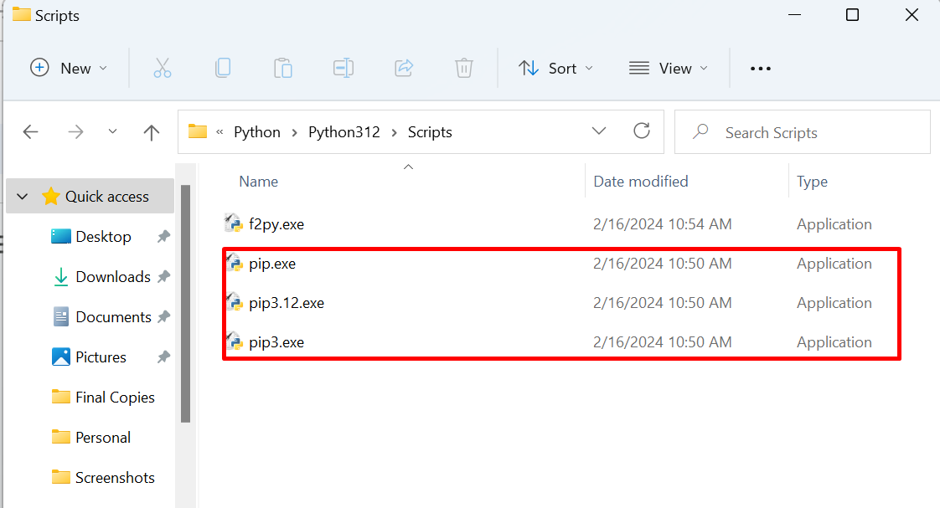Open the New item dropdown

[x=69, y=69]
